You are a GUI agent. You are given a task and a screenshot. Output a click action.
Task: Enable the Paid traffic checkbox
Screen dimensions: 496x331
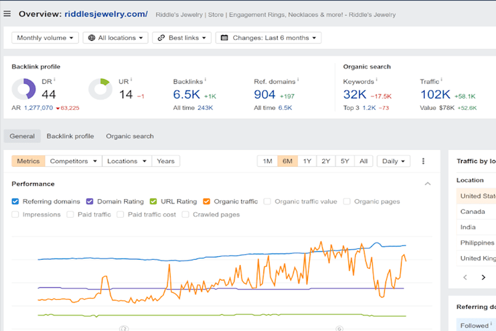pyautogui.click(x=70, y=215)
